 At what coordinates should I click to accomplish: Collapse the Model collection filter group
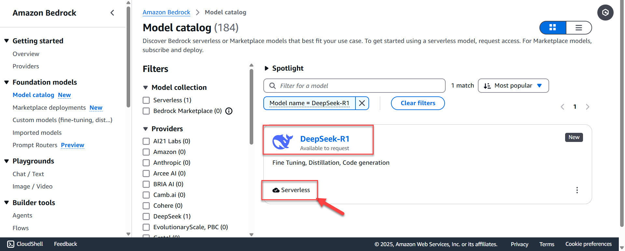(x=146, y=88)
